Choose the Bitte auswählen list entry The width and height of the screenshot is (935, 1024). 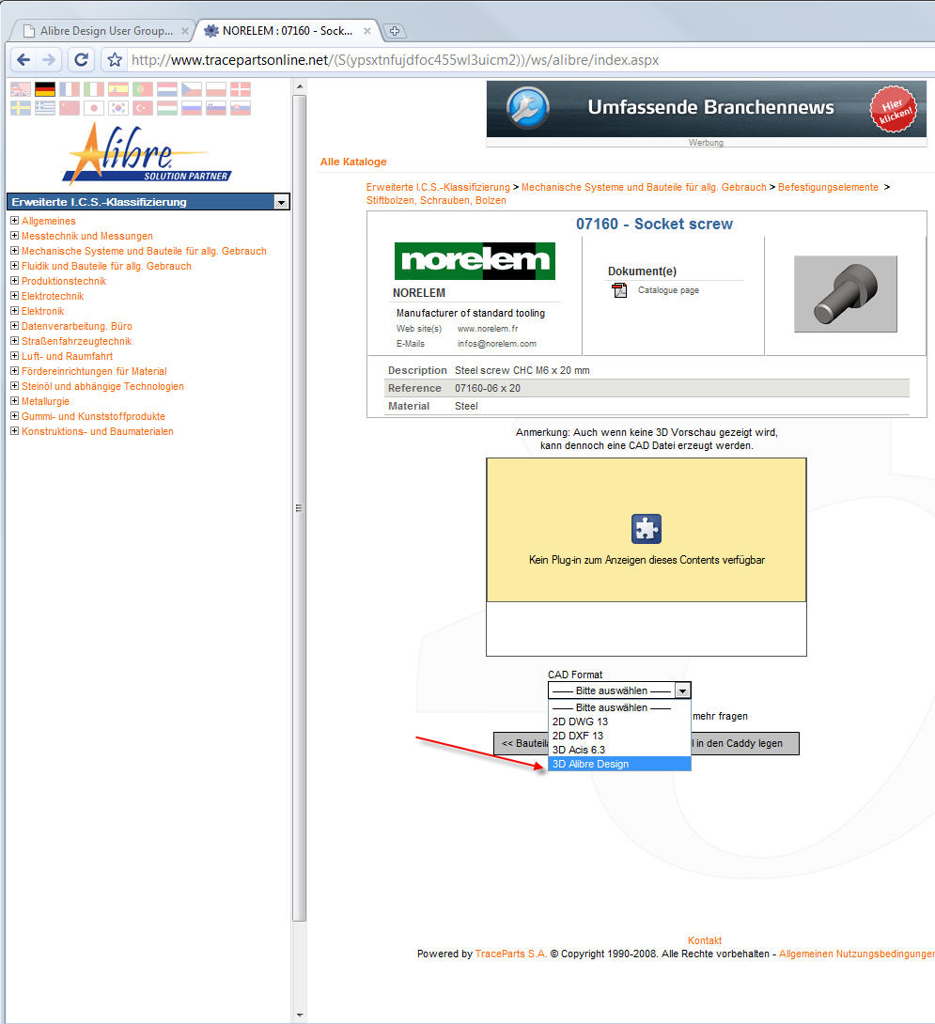[619, 707]
